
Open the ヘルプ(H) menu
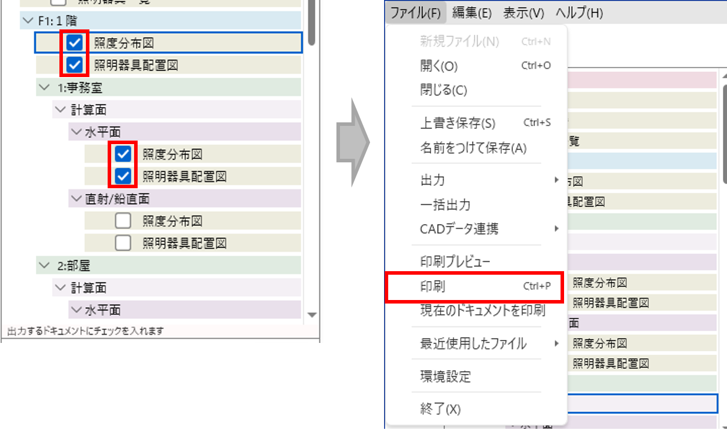click(x=579, y=13)
